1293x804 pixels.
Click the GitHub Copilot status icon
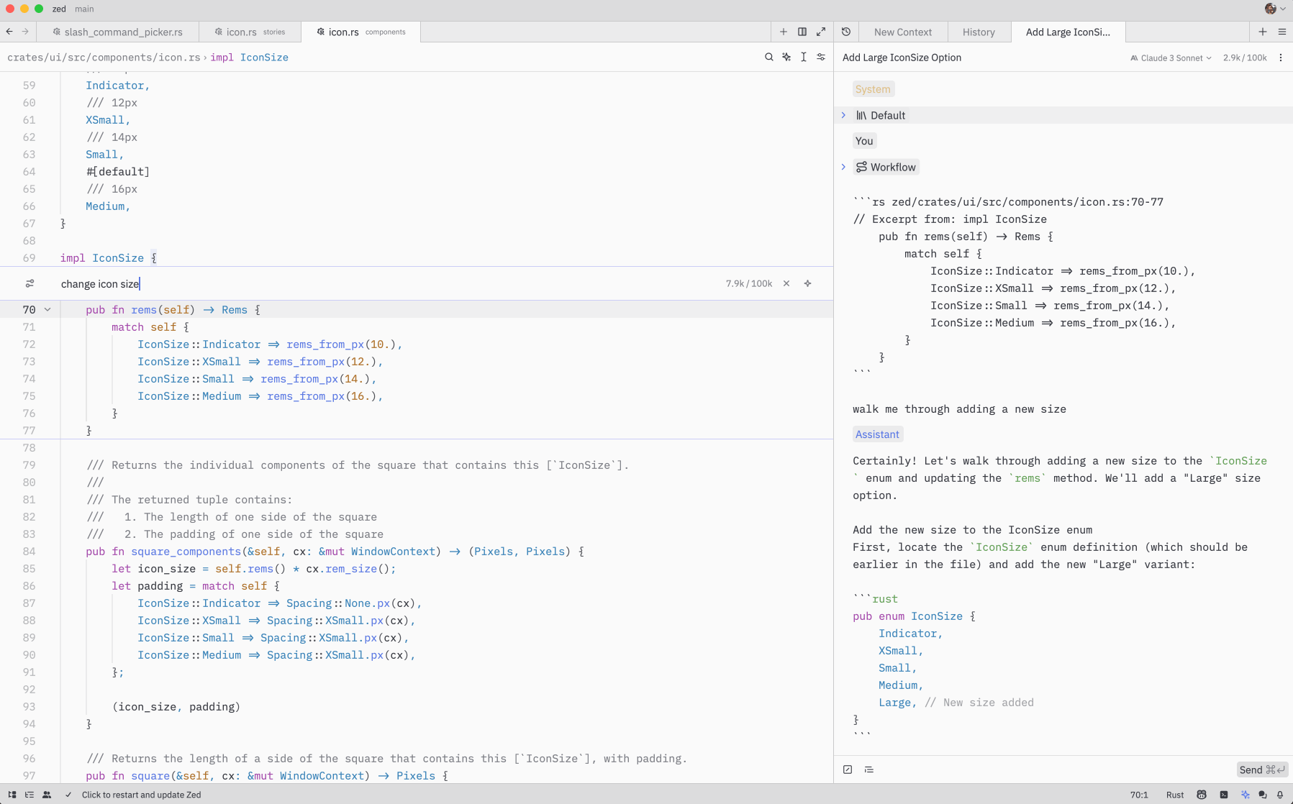[1202, 795]
